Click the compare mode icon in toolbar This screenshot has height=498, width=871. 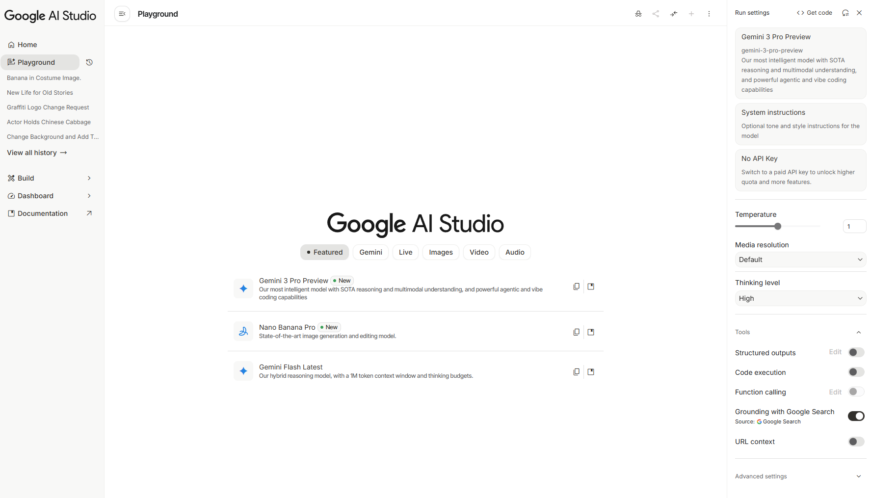tap(674, 14)
